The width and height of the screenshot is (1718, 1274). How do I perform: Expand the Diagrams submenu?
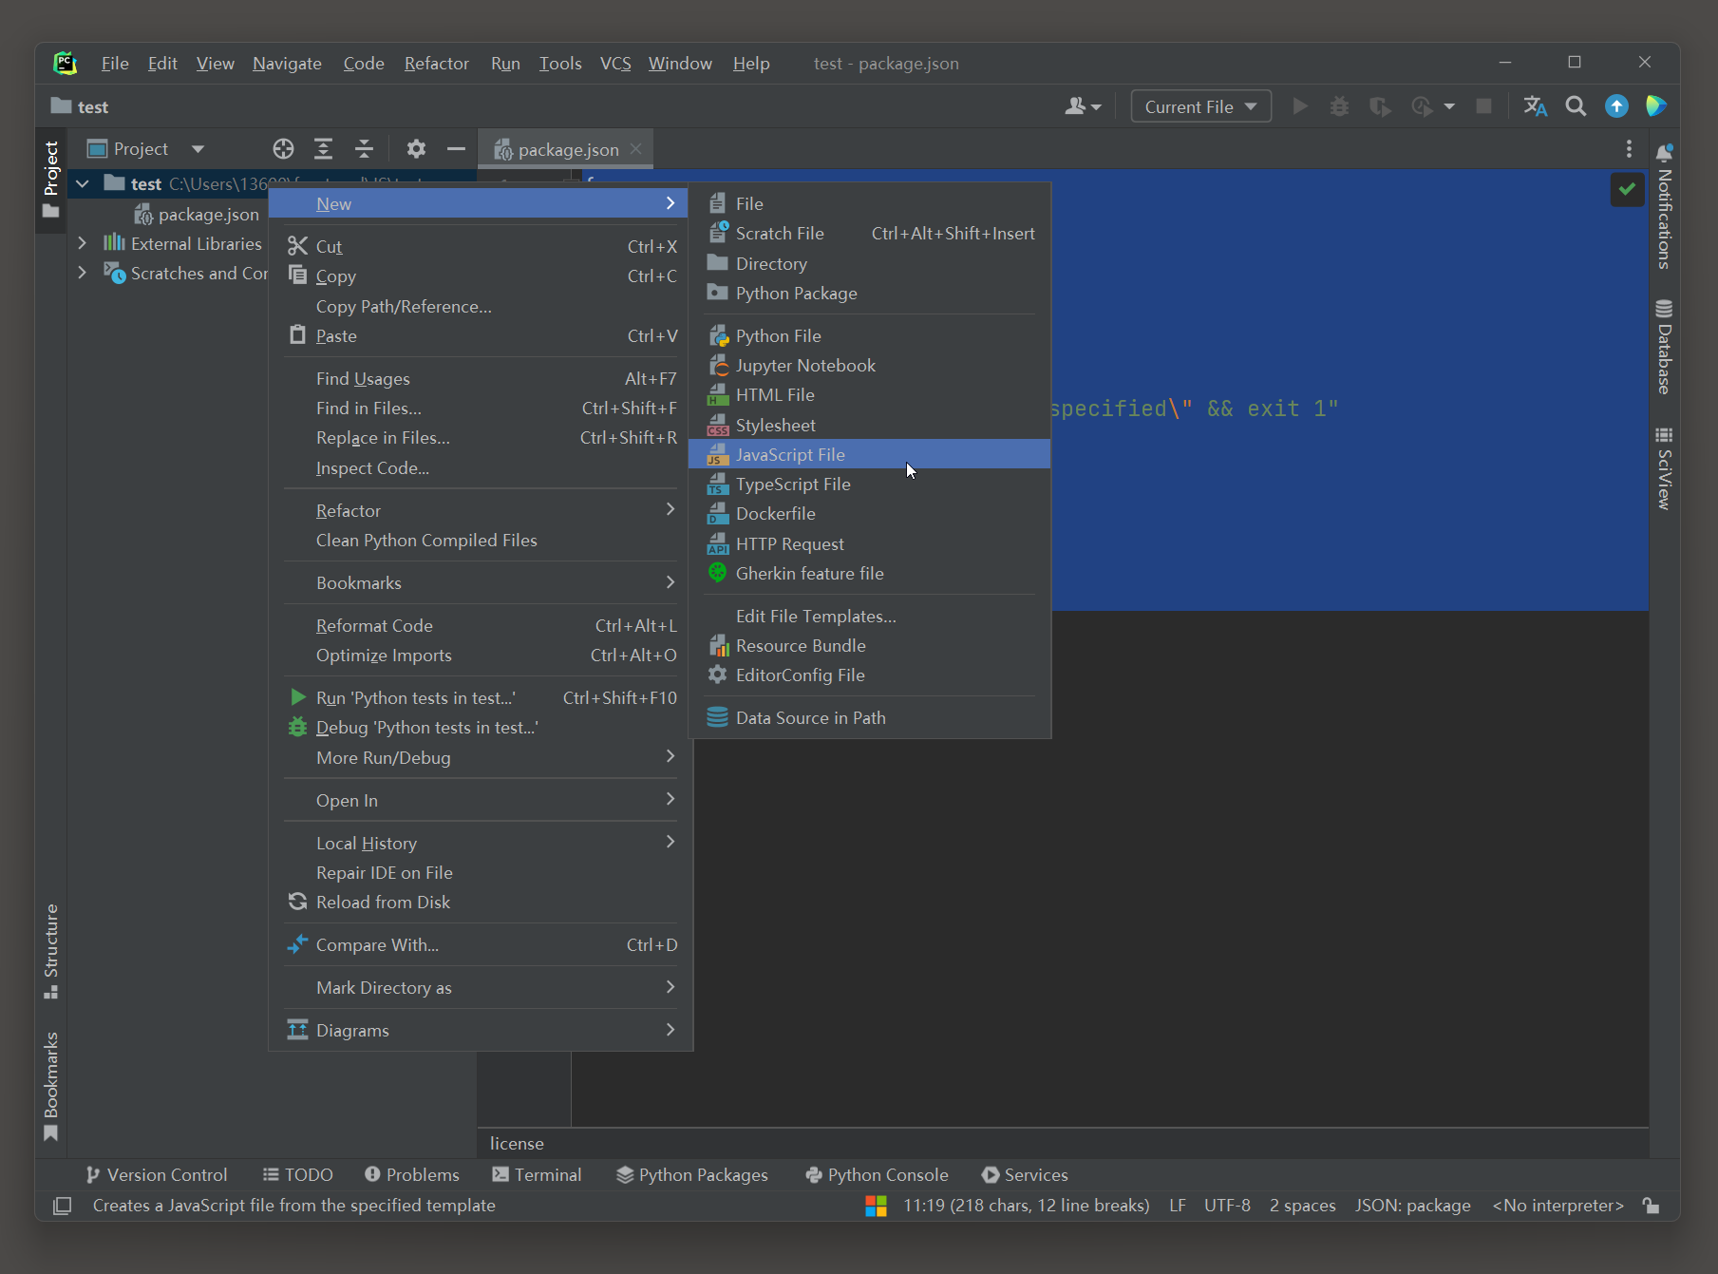pos(481,1030)
